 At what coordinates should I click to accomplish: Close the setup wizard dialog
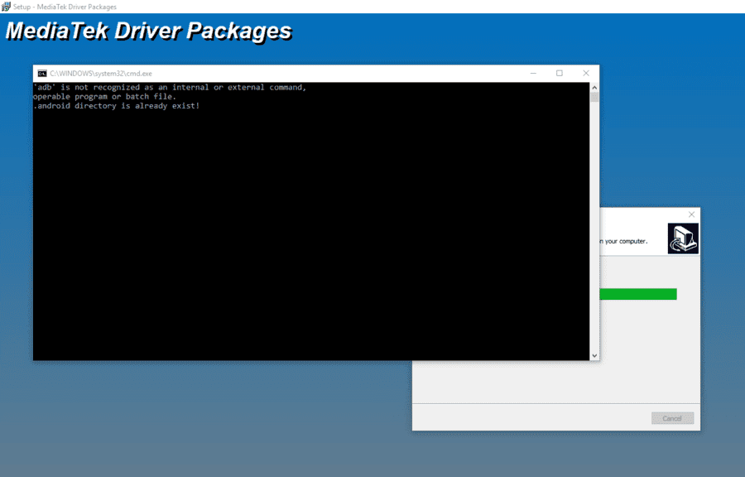pos(691,214)
